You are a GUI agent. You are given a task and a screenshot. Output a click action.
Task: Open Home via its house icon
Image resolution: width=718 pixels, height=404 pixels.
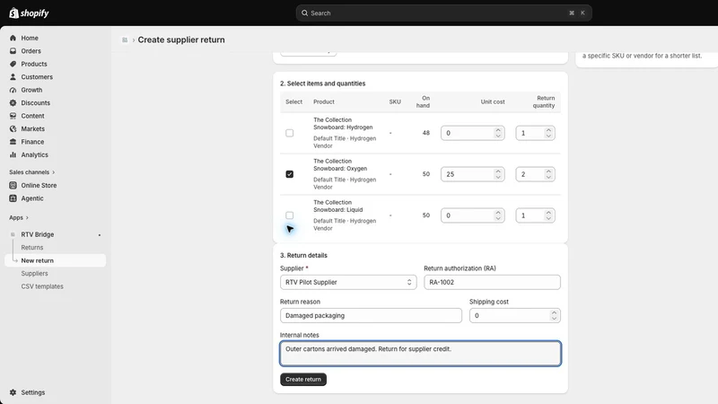[x=13, y=38]
